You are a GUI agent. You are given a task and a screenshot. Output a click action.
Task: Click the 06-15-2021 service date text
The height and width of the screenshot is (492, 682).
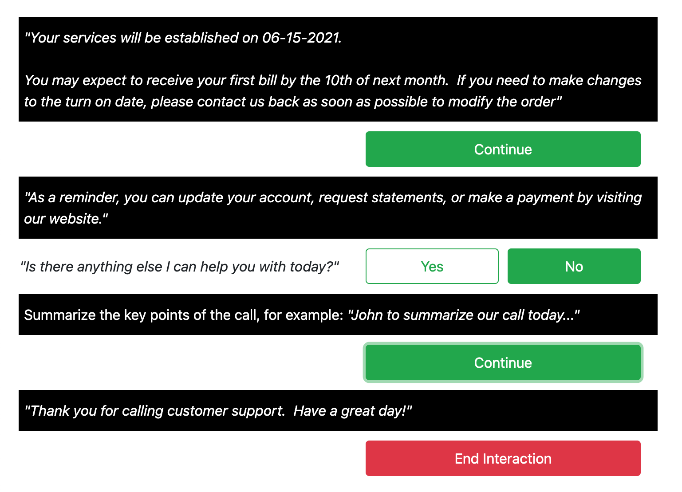(x=301, y=38)
